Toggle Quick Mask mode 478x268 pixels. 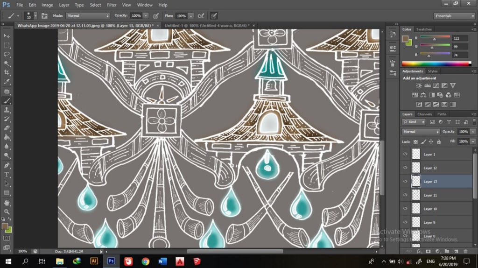click(7, 239)
